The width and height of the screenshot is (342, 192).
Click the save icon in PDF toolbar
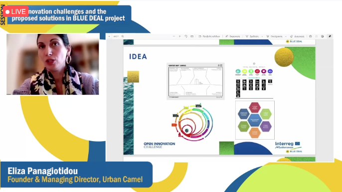pyautogui.click(x=317, y=36)
